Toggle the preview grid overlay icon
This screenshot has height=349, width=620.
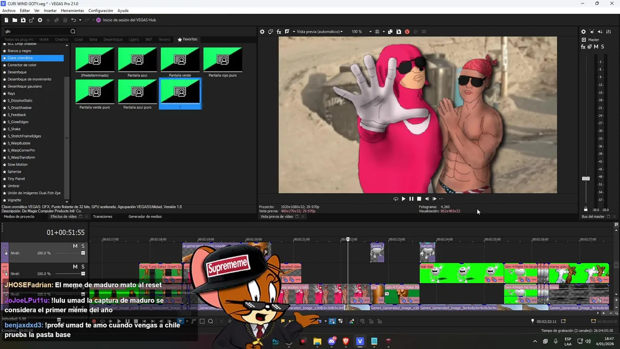coord(377,32)
